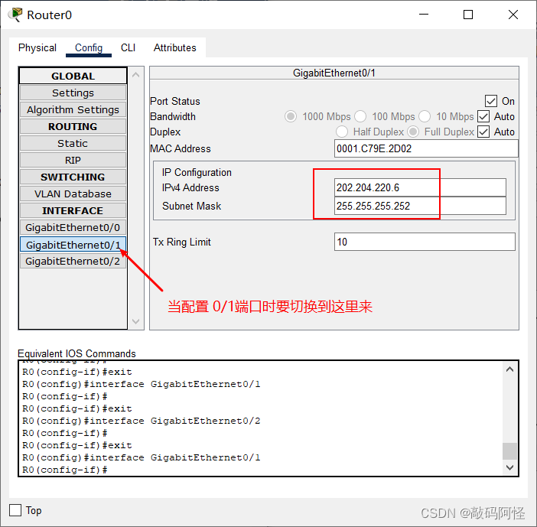Click IOS commands scroll down arrow
Viewport: 537px width, 527px height.
click(x=509, y=467)
